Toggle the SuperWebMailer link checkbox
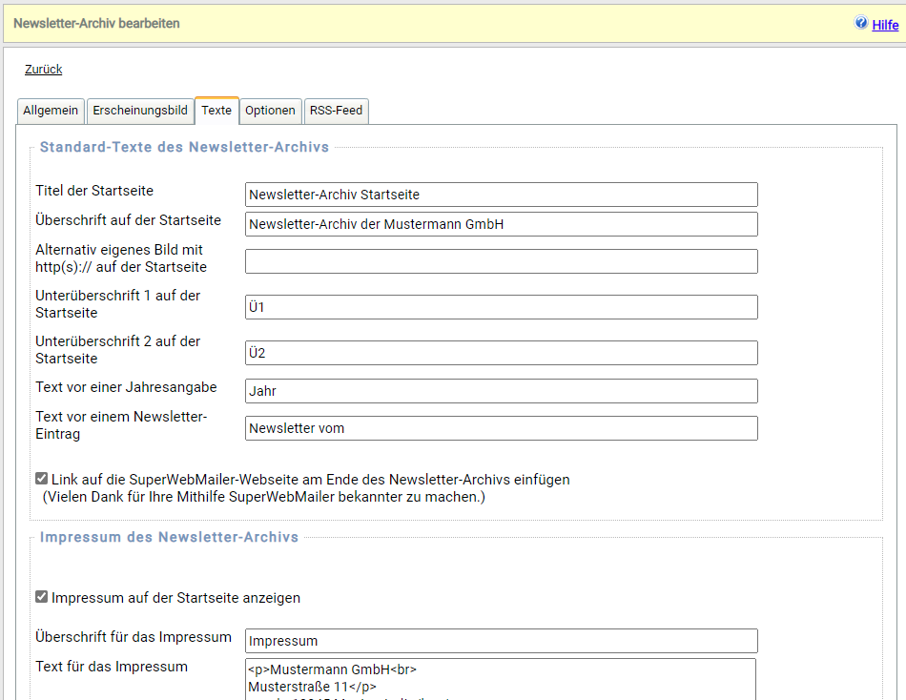Image resolution: width=906 pixels, height=700 pixels. 42,479
